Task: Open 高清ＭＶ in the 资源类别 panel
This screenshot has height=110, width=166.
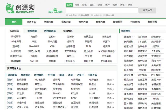Action: 156,61
